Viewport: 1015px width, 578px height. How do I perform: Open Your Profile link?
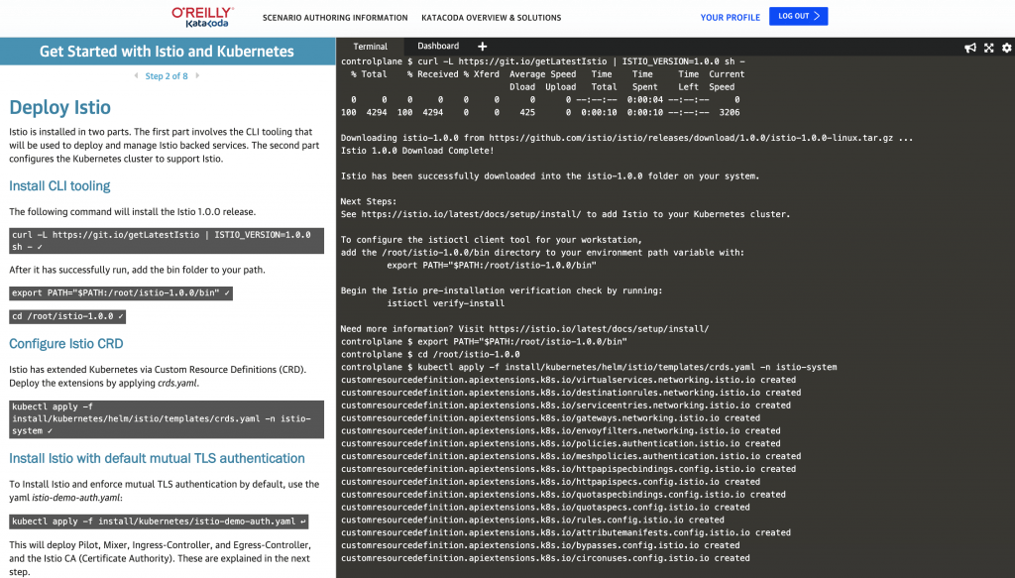click(x=731, y=18)
